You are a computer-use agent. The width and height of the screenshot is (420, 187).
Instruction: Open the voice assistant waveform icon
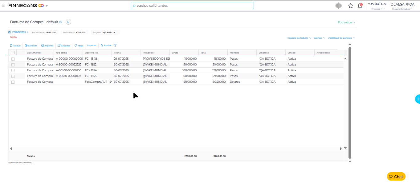pos(339,6)
